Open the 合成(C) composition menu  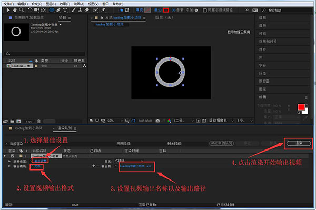[x=37, y=4]
